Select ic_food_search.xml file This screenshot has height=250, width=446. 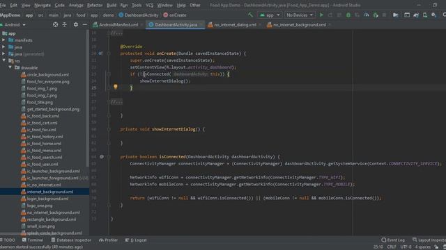[x=45, y=158]
